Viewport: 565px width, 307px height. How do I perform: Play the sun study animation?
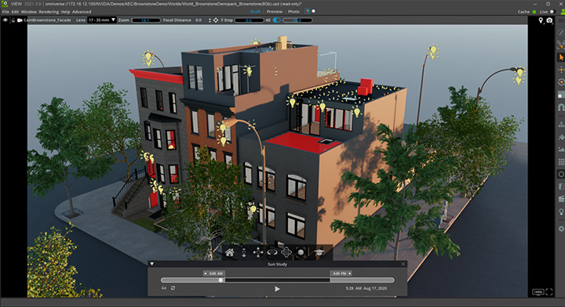[x=277, y=289]
